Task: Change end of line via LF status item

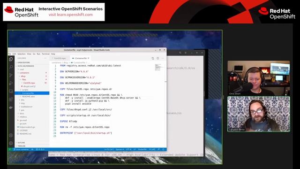Action: [135, 149]
